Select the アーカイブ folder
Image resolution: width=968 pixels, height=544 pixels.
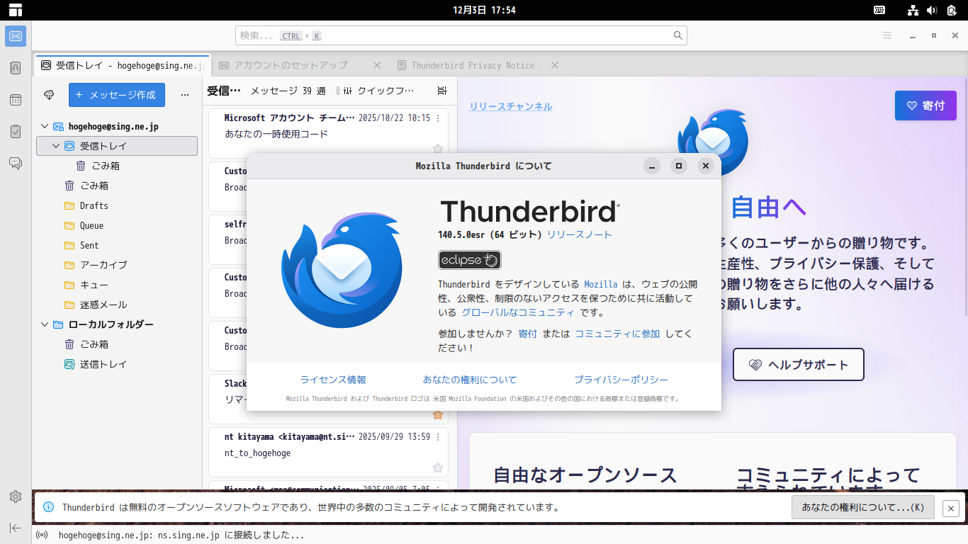118,265
